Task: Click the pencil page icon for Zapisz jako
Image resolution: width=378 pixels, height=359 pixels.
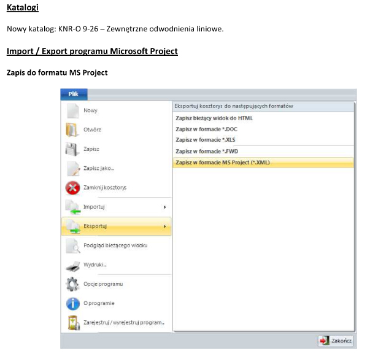Action: pyautogui.click(x=73, y=168)
